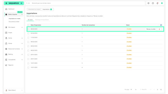Expand the Ressources humaines section
This screenshot has width=168, height=94.
point(22,49)
